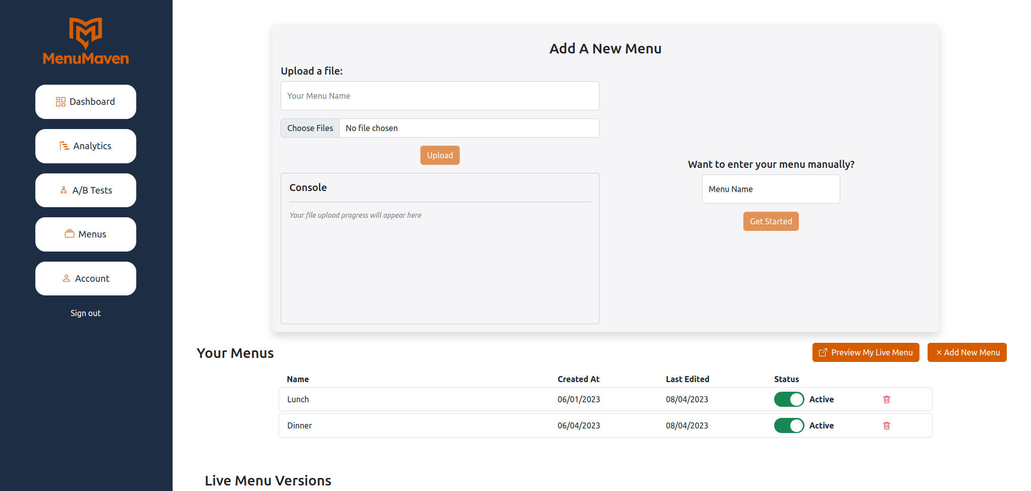
Task: Delete the Lunch menu with trash icon
Action: point(886,399)
